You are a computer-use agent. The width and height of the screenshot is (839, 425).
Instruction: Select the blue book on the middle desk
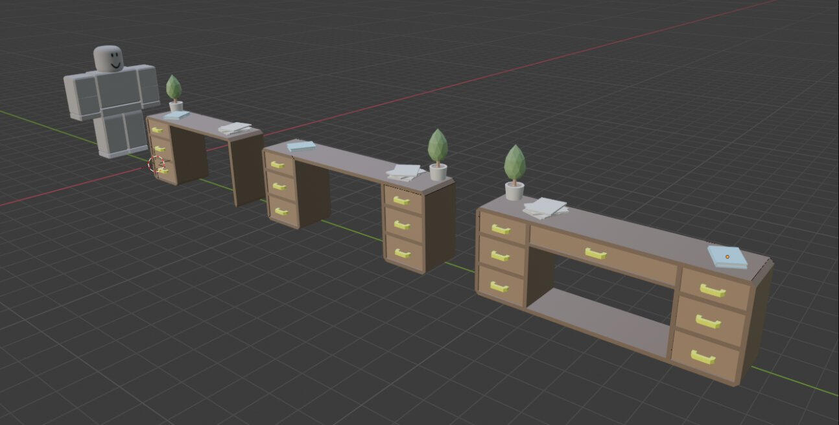(x=301, y=146)
